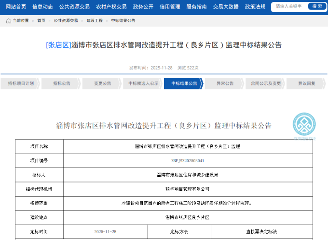The image size is (328, 240).
Task: Click 建设工程 breadcrumb link
Action: click(95, 21)
